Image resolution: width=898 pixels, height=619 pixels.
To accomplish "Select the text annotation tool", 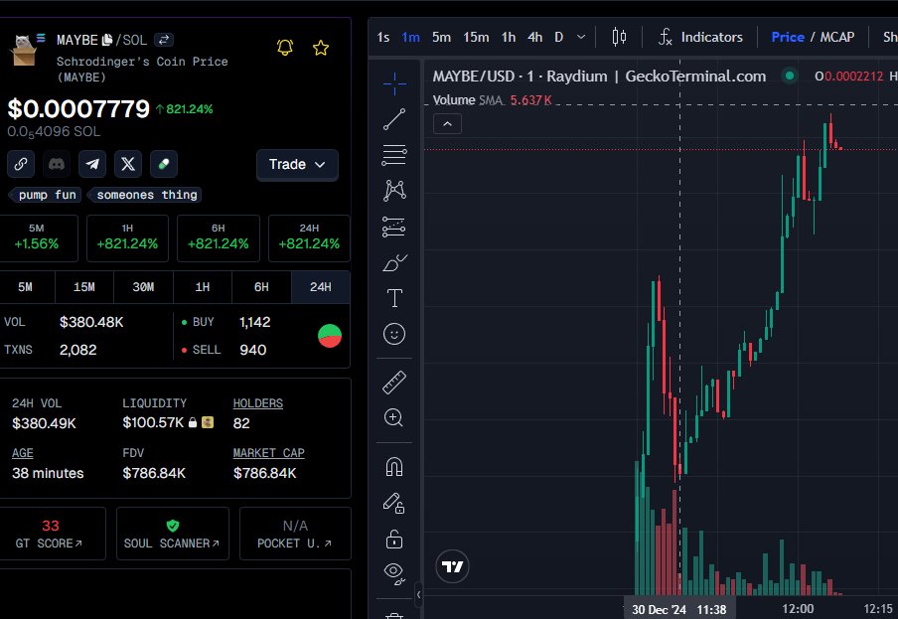I will pos(394,298).
